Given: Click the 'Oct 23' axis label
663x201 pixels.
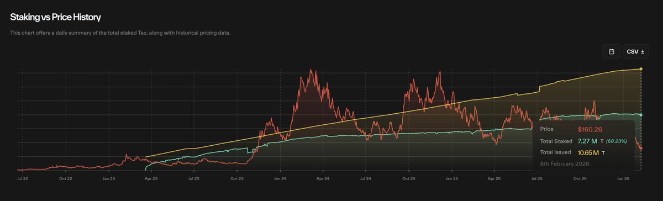Looking at the screenshot, I should pos(237,178).
